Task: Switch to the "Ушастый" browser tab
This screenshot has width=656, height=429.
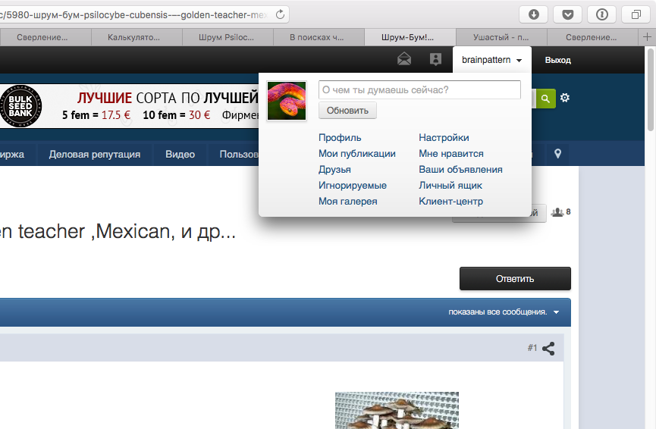Action: (x=501, y=37)
